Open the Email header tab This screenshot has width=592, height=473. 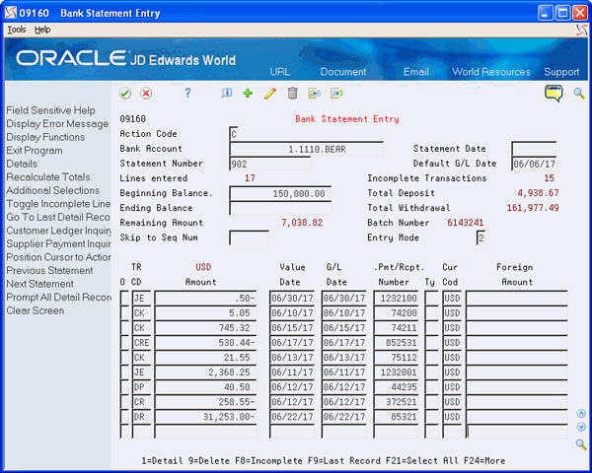415,72
